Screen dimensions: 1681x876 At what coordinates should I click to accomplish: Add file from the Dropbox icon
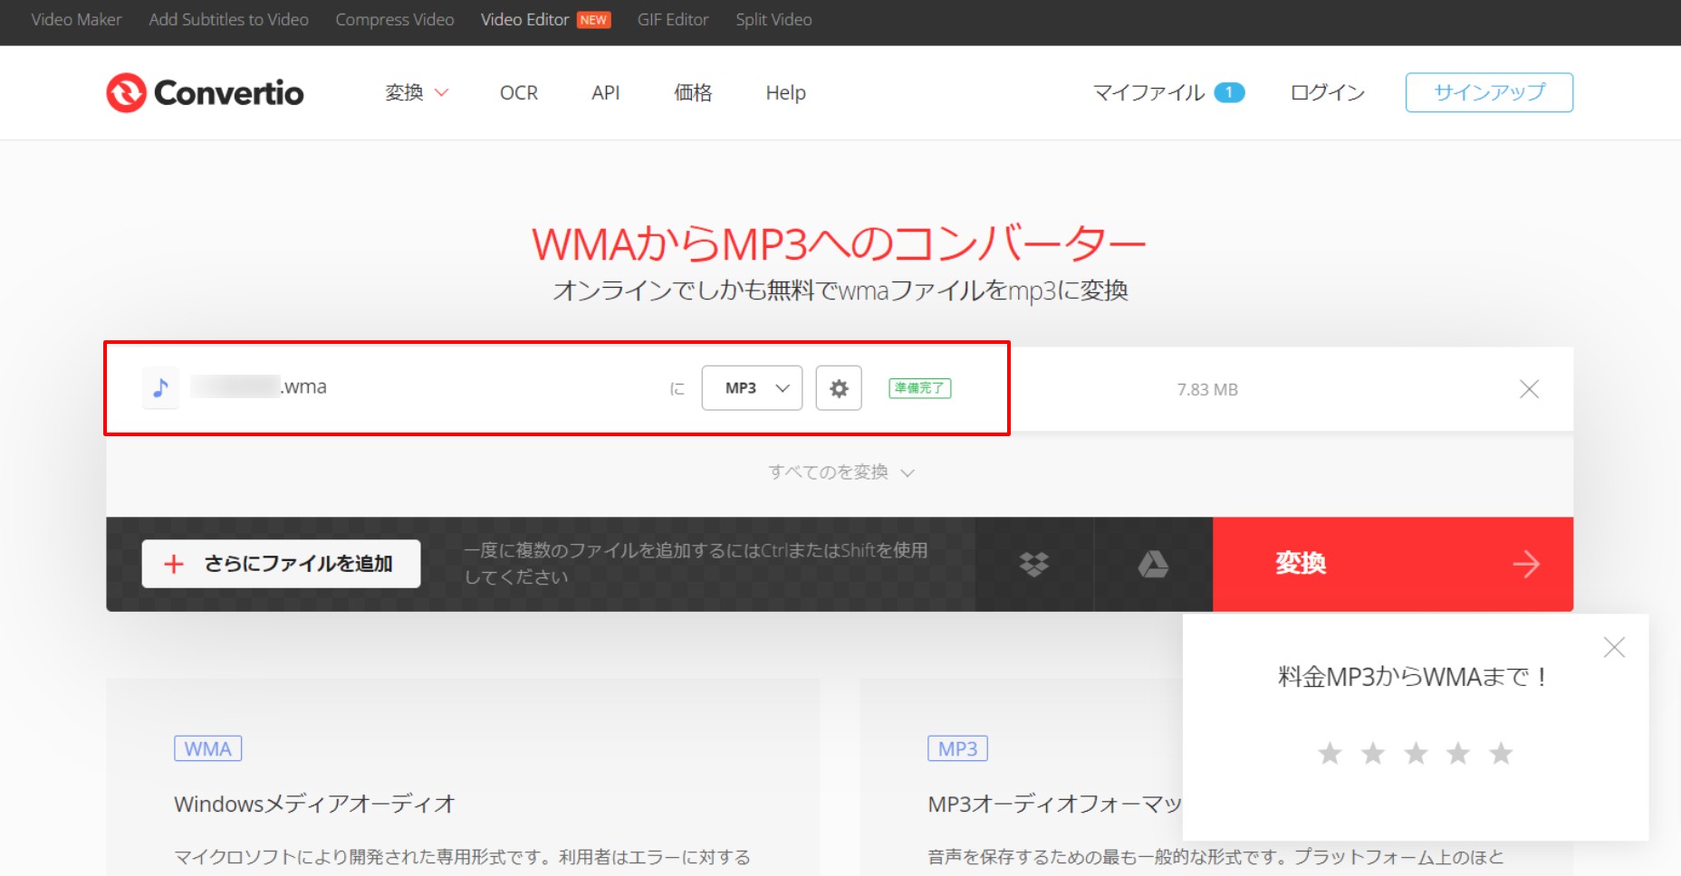(1033, 564)
